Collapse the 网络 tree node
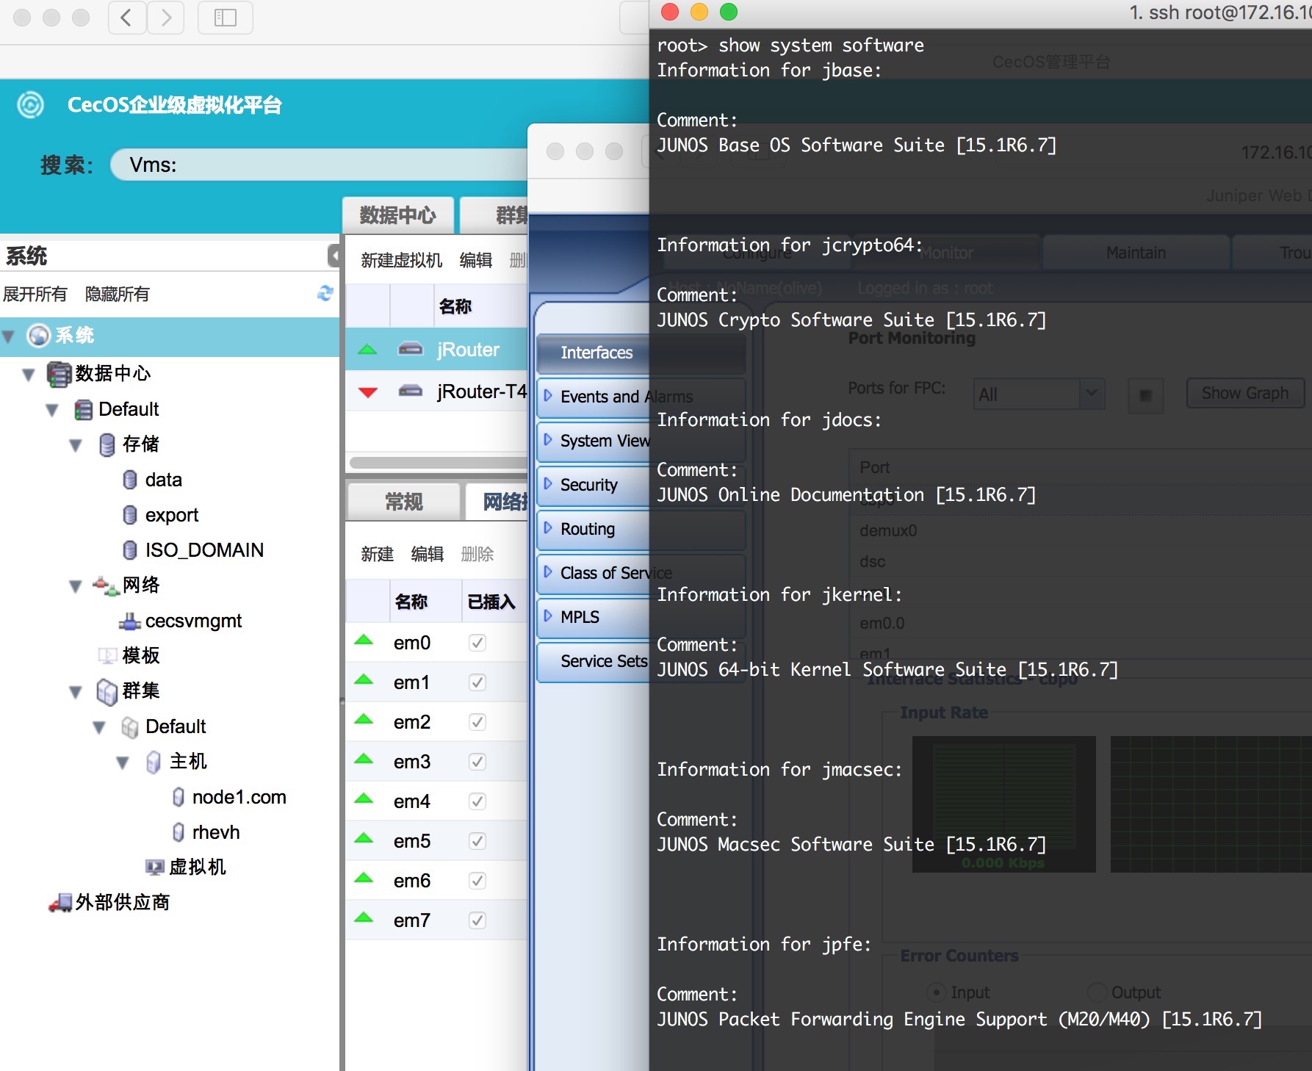Screen dimensions: 1312x1071 [x=76, y=586]
